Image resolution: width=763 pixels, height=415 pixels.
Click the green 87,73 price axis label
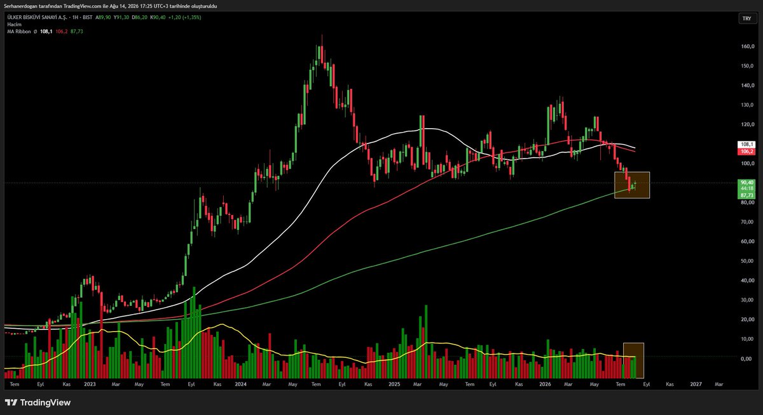pyautogui.click(x=746, y=195)
